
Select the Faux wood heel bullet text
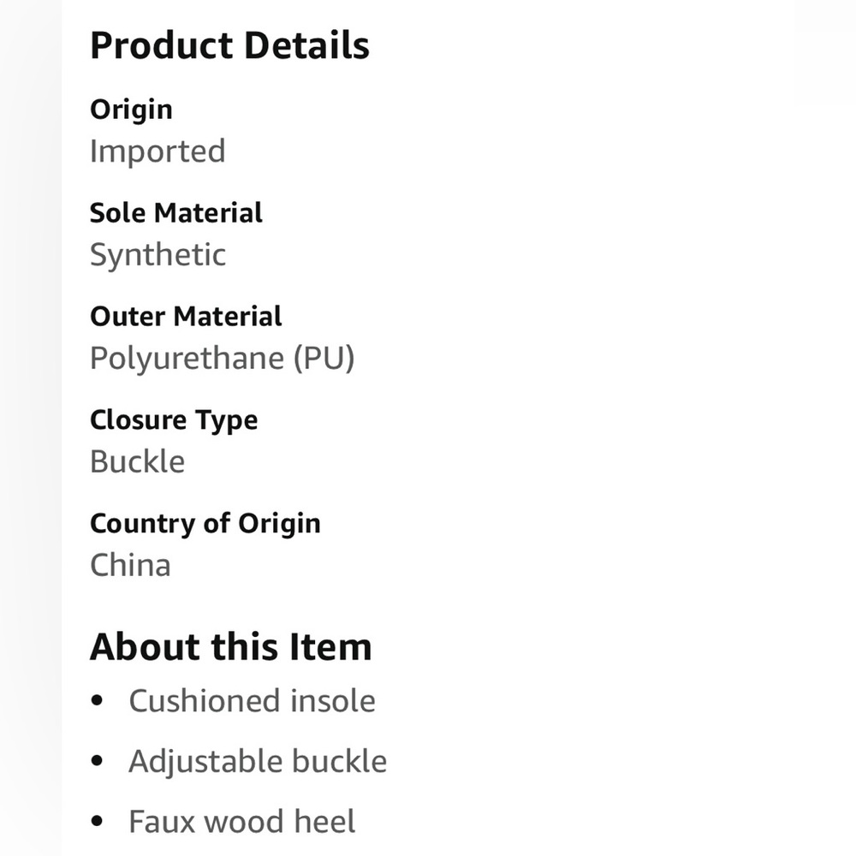tap(242, 822)
